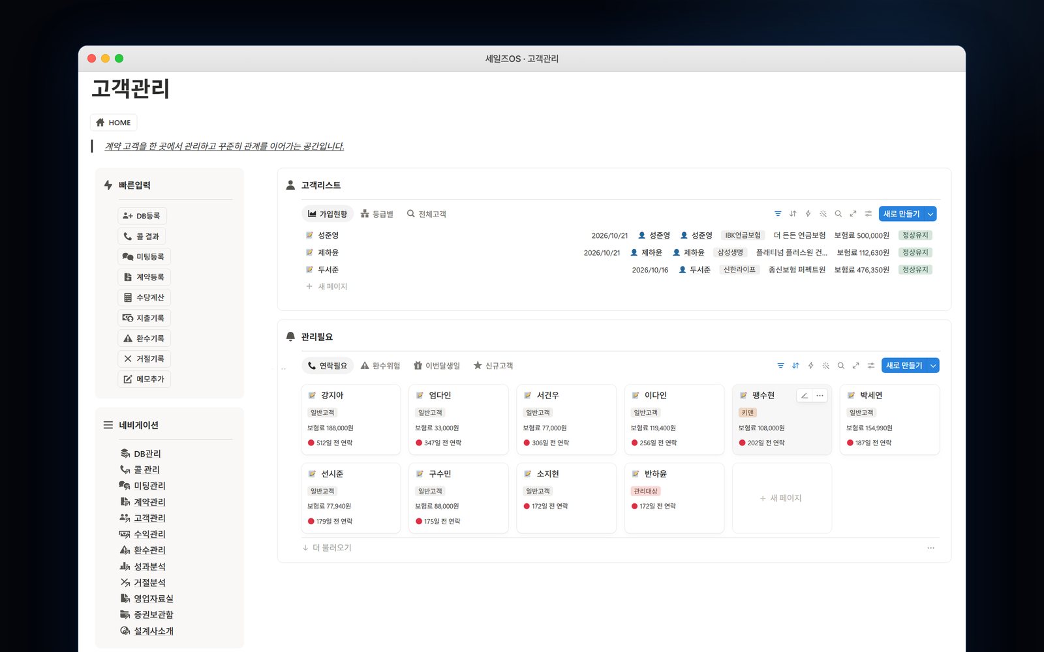Click the automation lightning icon in 고객리스트 toolbar
This screenshot has width=1044, height=652.
click(808, 214)
